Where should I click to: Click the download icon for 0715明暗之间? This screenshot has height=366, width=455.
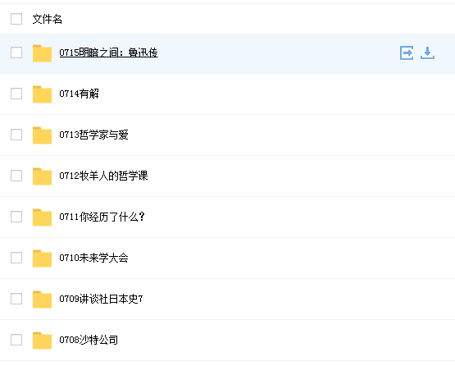point(427,53)
